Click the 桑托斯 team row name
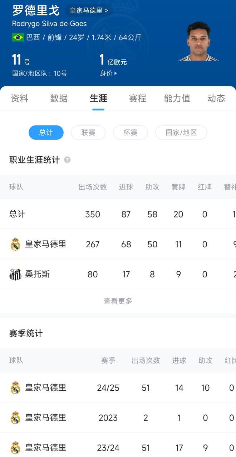This screenshot has height=457, width=236. click(38, 274)
